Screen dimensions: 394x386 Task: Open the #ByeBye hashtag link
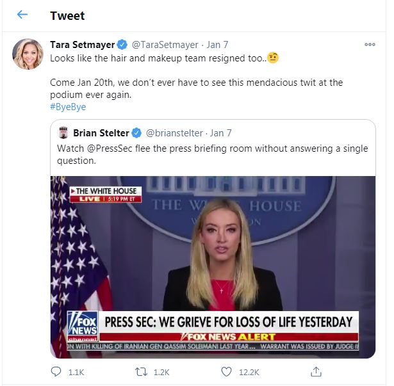click(x=68, y=107)
